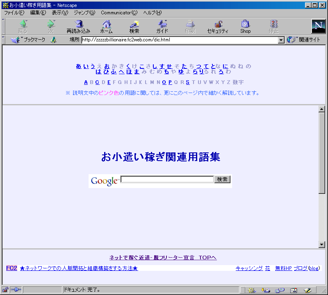Click the お index link
Image resolution: width=328 pixels, height=295 pixels.
pyautogui.click(x=107, y=66)
